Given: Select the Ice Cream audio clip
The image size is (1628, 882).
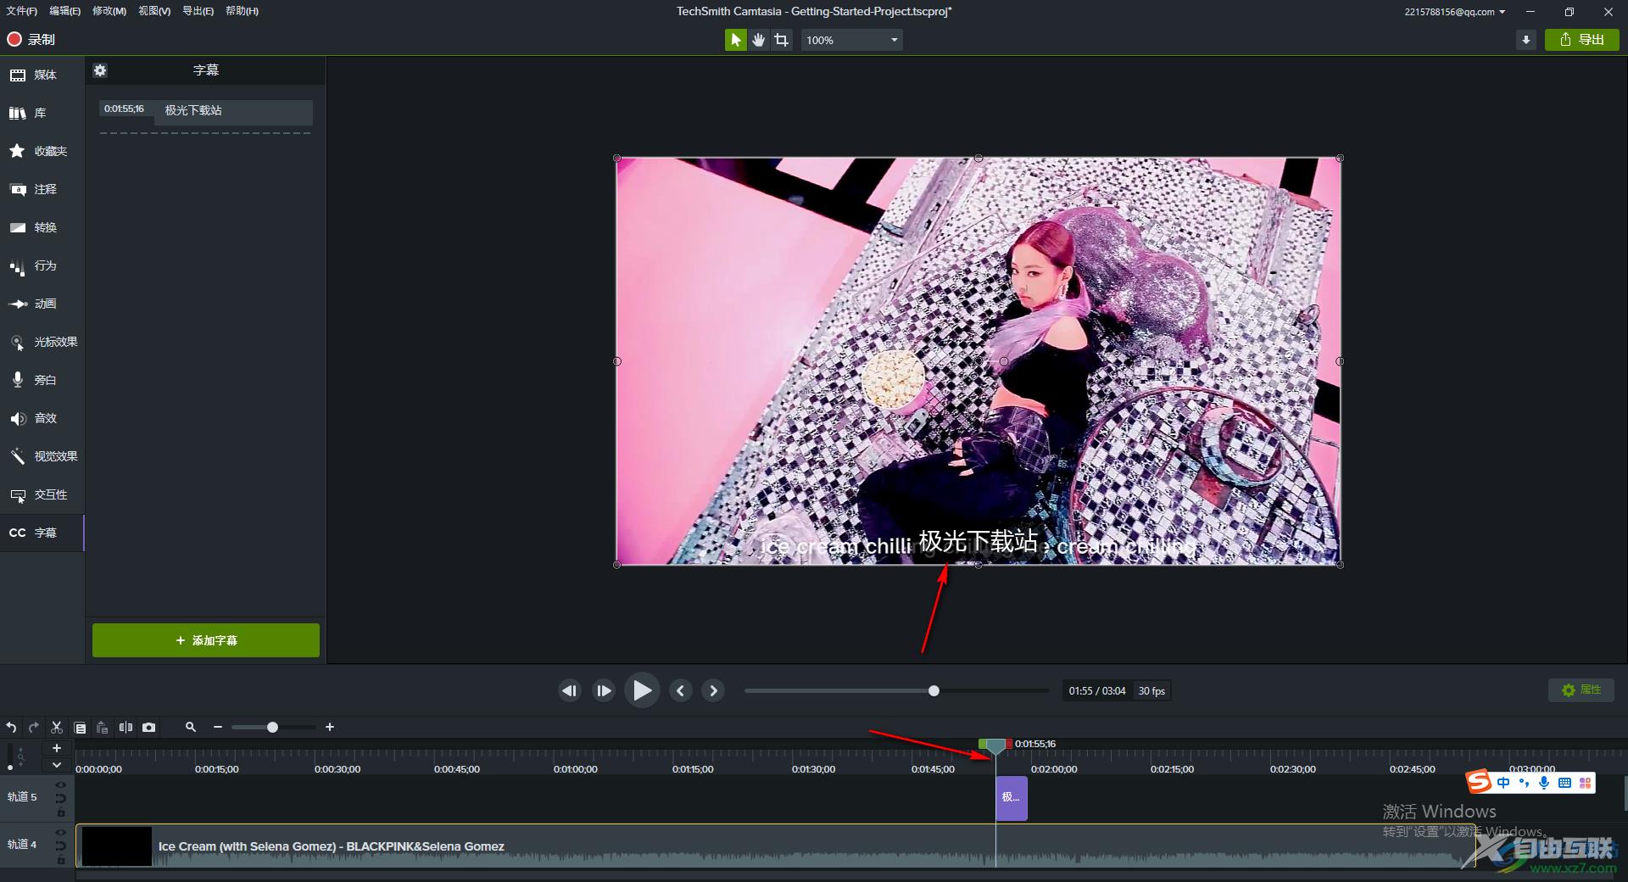Looking at the screenshot, I should tap(776, 846).
